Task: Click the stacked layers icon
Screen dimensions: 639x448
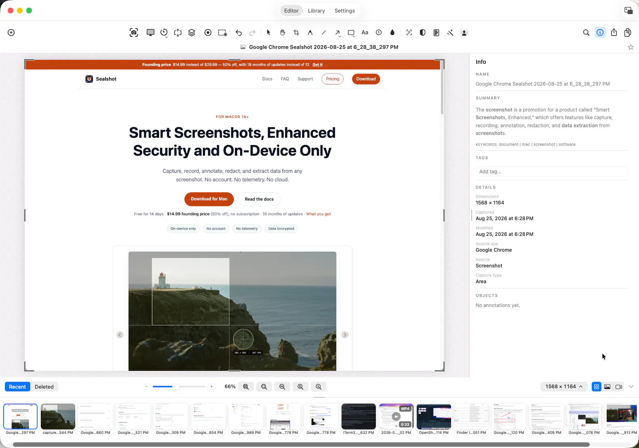Action: point(192,33)
